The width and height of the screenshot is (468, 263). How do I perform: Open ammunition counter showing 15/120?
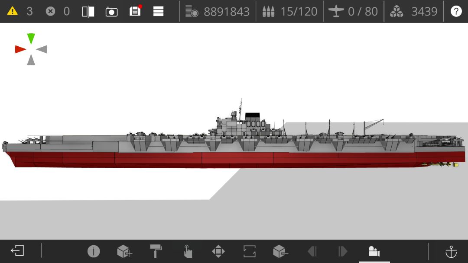coord(289,12)
